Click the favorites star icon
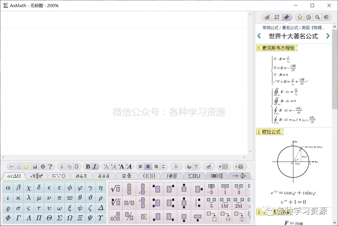The width and height of the screenshot is (338, 226). 300,17
